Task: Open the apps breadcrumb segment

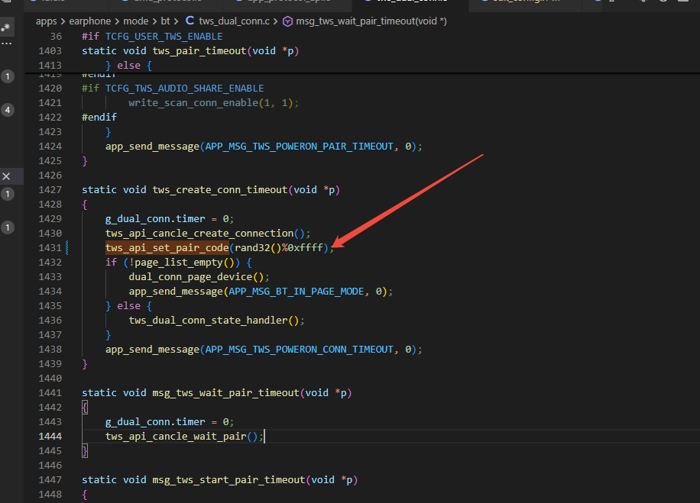Action: tap(46, 21)
